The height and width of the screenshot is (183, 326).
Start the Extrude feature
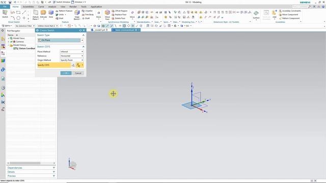pos(43,14)
